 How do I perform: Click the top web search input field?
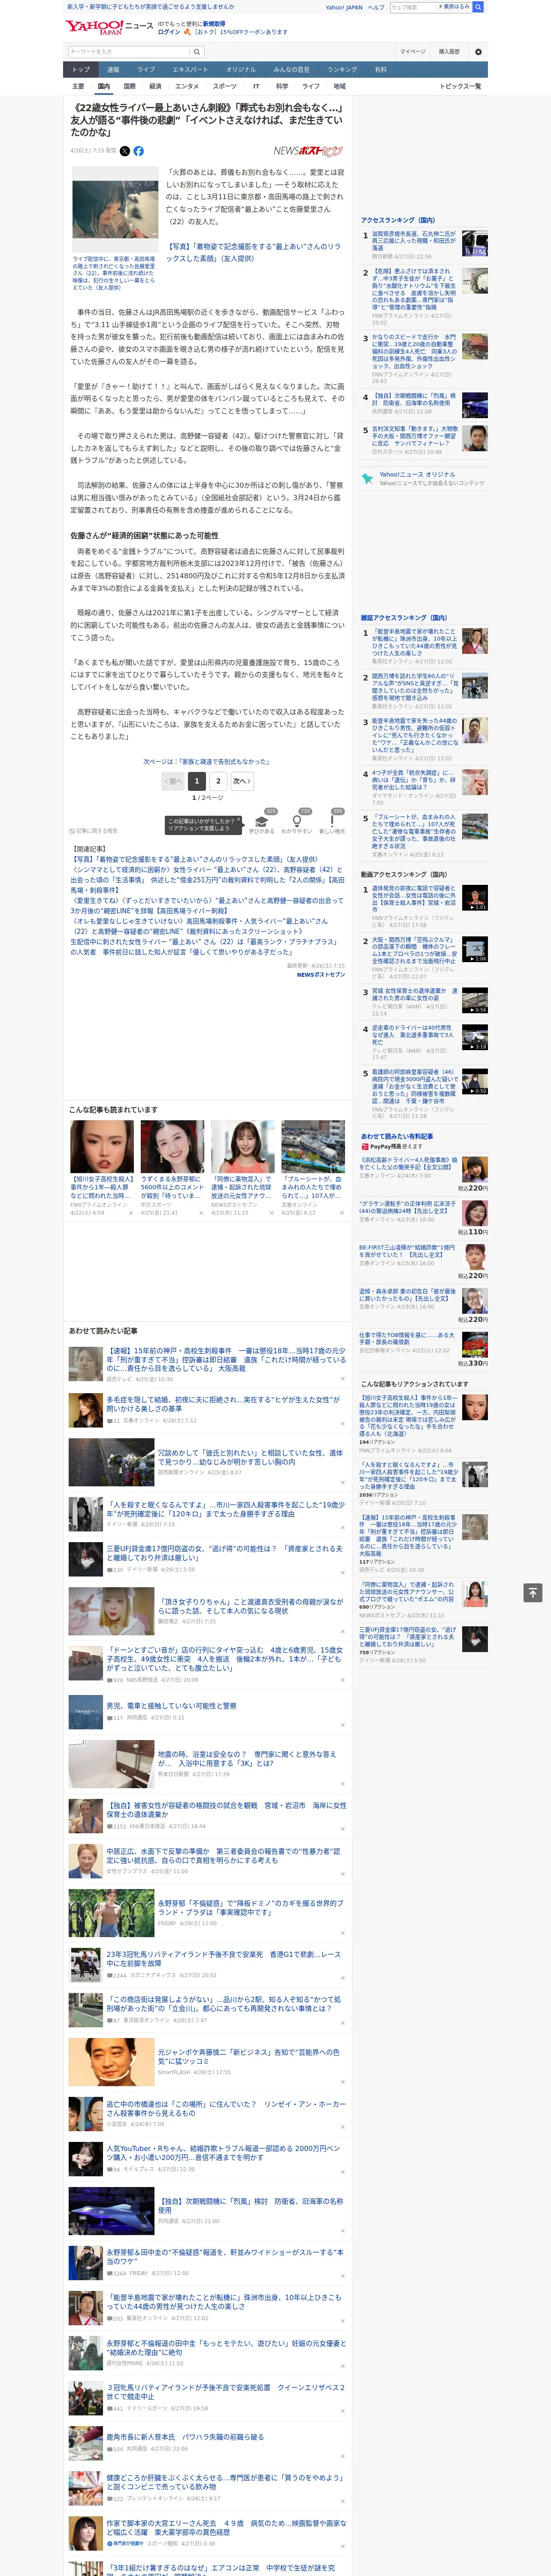tap(412, 7)
